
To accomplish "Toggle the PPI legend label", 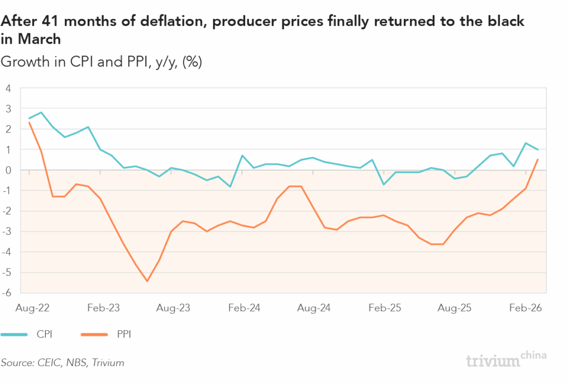I will tap(124, 334).
